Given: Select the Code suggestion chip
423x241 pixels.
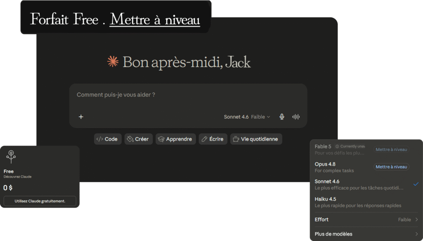Looking at the screenshot, I should point(108,139).
